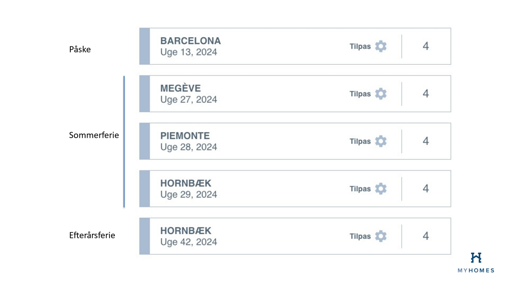Viewport: 507px width, 285px height.
Task: Click the gear icon in the Barcelona row
Action: [x=381, y=46]
